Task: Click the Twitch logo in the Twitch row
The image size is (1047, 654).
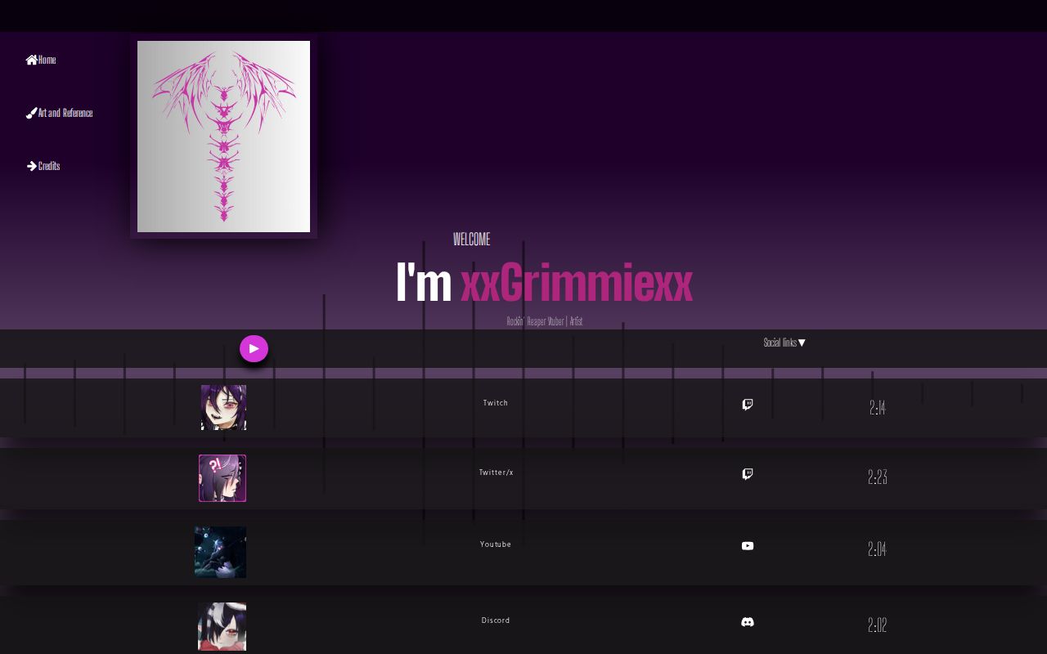Action: (x=748, y=405)
